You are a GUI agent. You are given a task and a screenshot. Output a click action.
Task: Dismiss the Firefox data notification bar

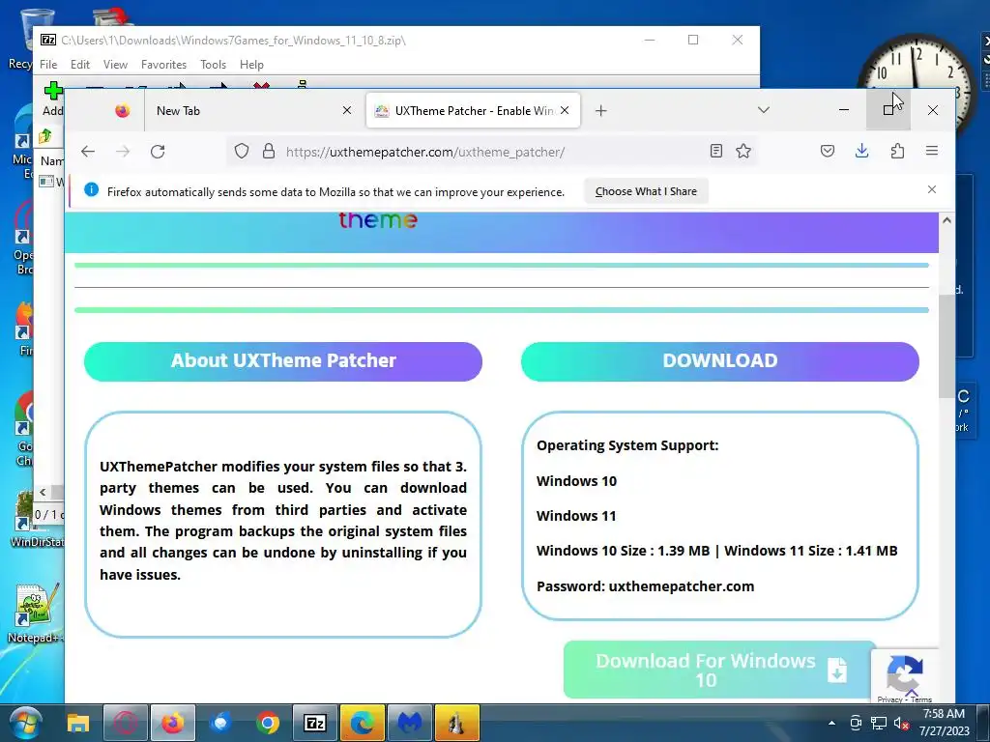pos(932,189)
